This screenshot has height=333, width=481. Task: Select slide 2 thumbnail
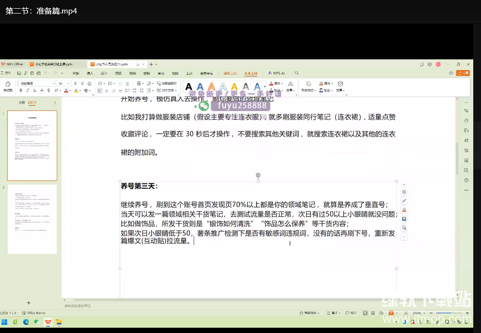(32, 219)
